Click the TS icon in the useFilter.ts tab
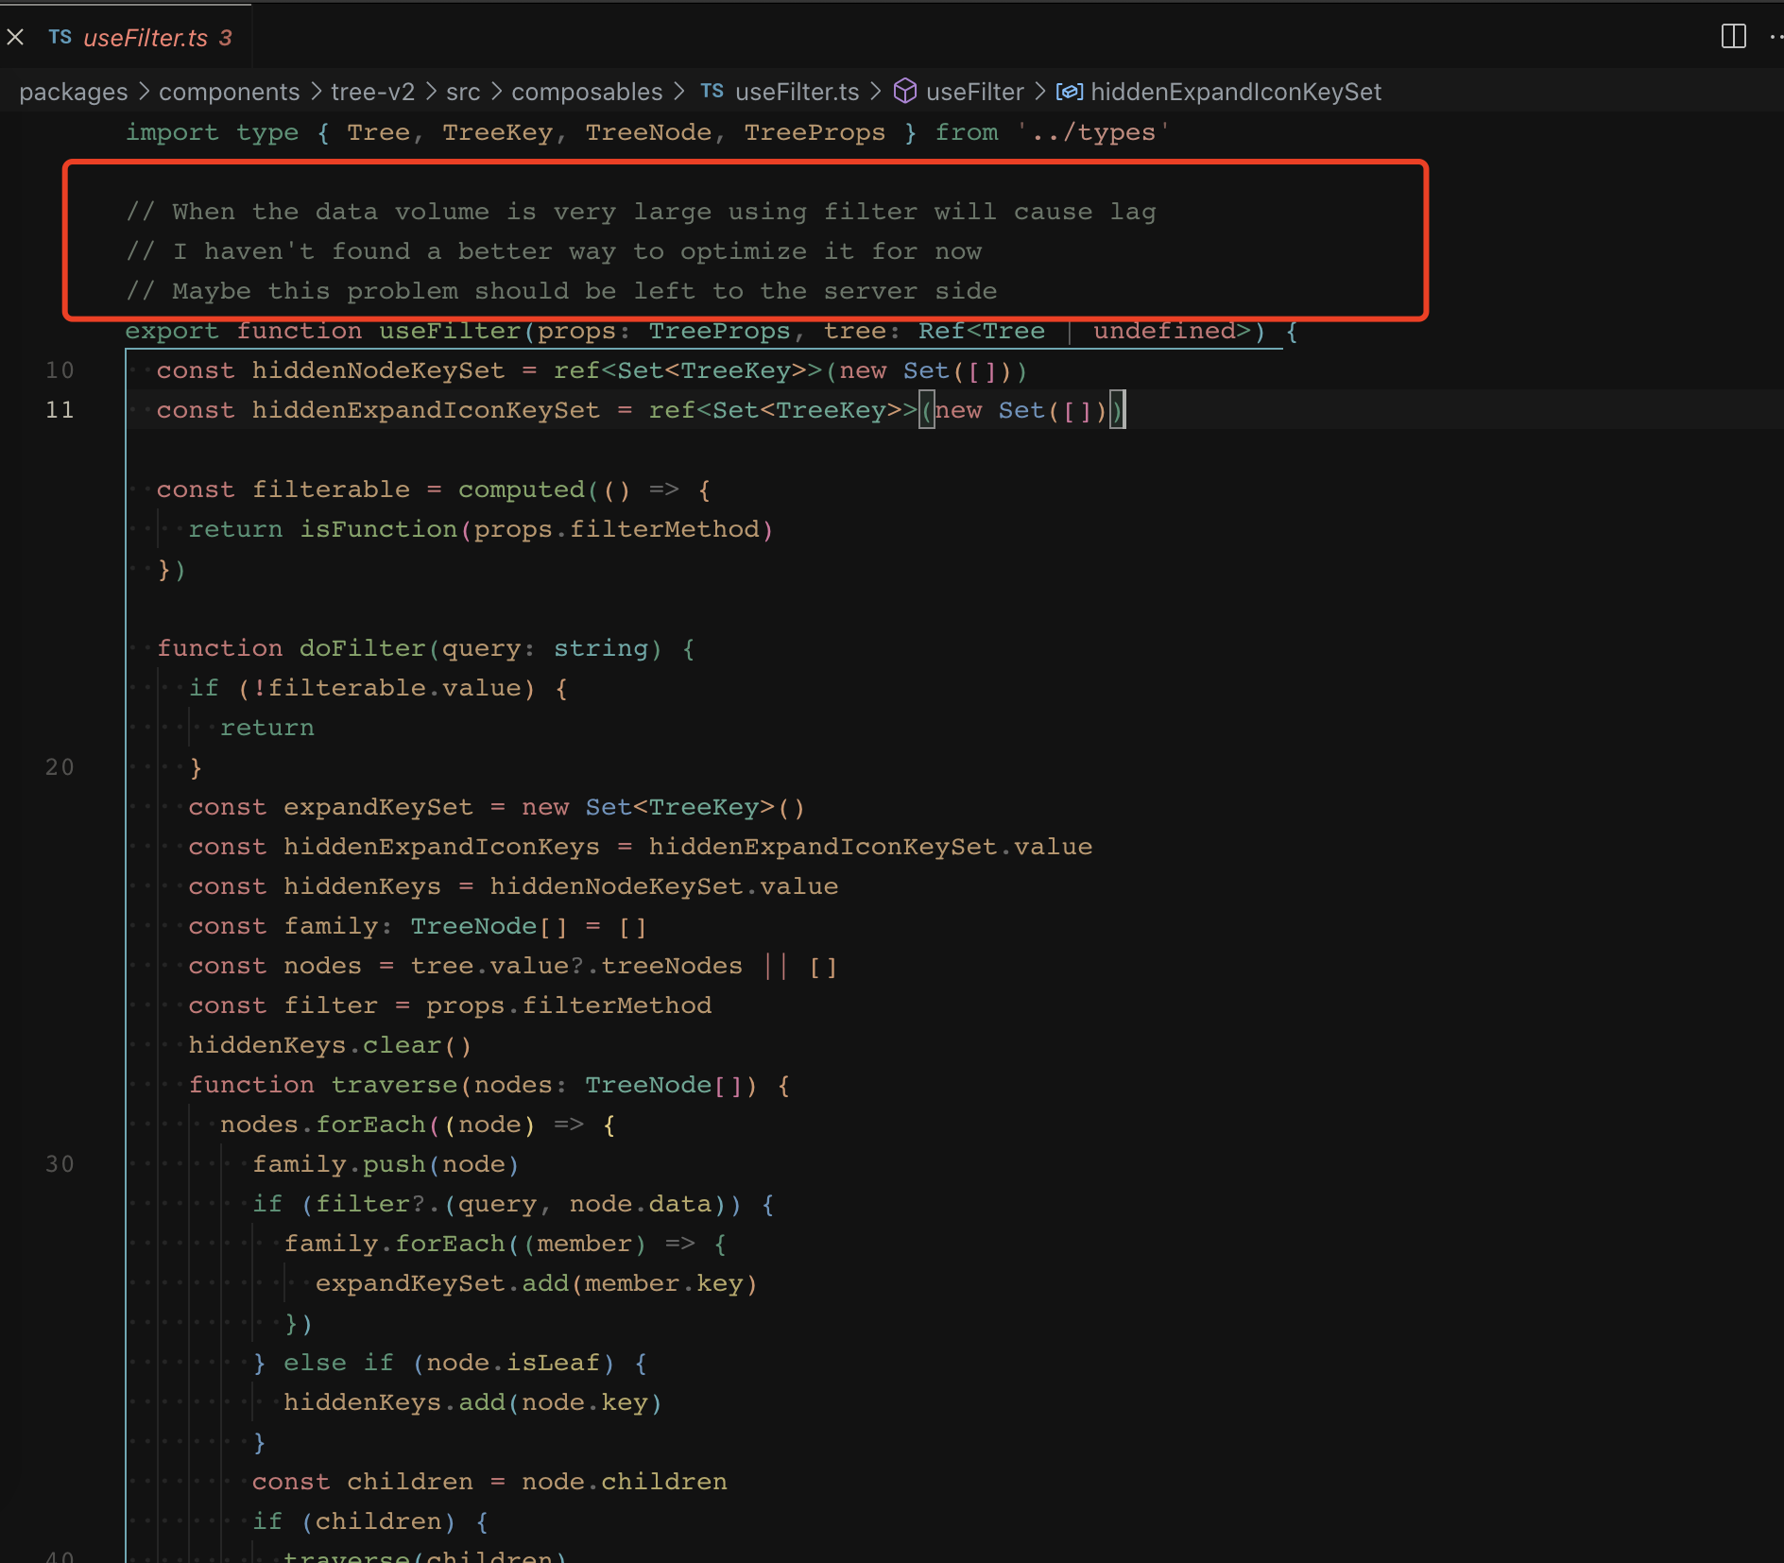Image resolution: width=1784 pixels, height=1563 pixels. [60, 37]
